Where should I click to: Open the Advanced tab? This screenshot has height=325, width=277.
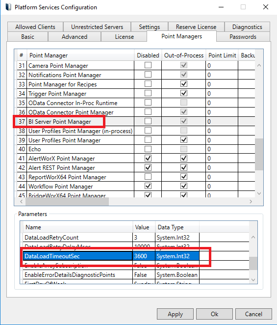click(75, 37)
